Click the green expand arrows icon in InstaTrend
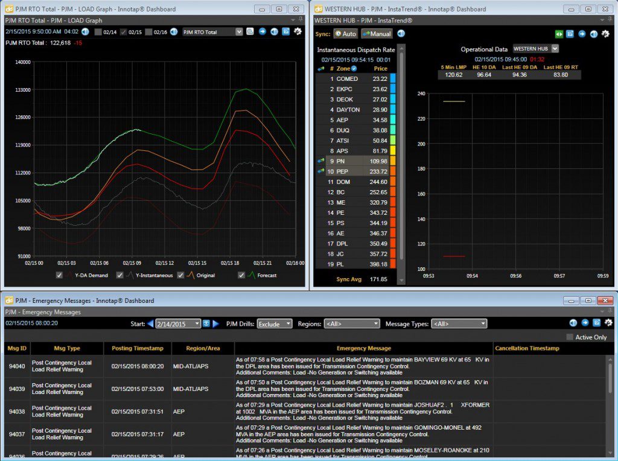 tap(559, 34)
